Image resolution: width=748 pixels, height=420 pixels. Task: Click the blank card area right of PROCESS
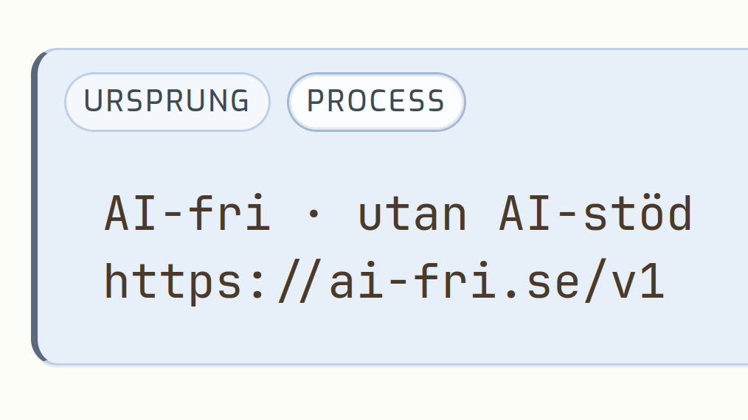605,102
